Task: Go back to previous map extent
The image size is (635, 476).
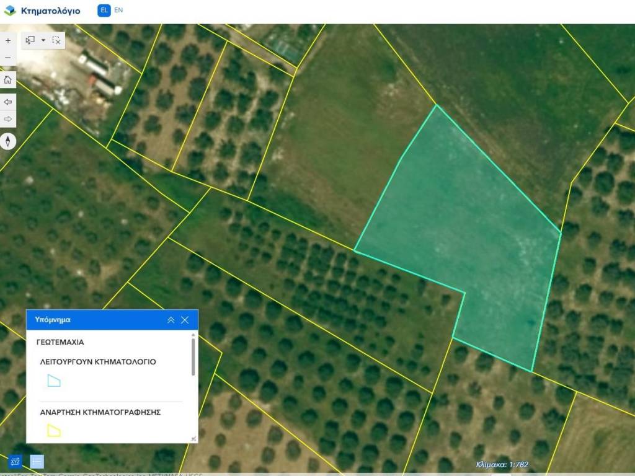Action: click(x=8, y=102)
